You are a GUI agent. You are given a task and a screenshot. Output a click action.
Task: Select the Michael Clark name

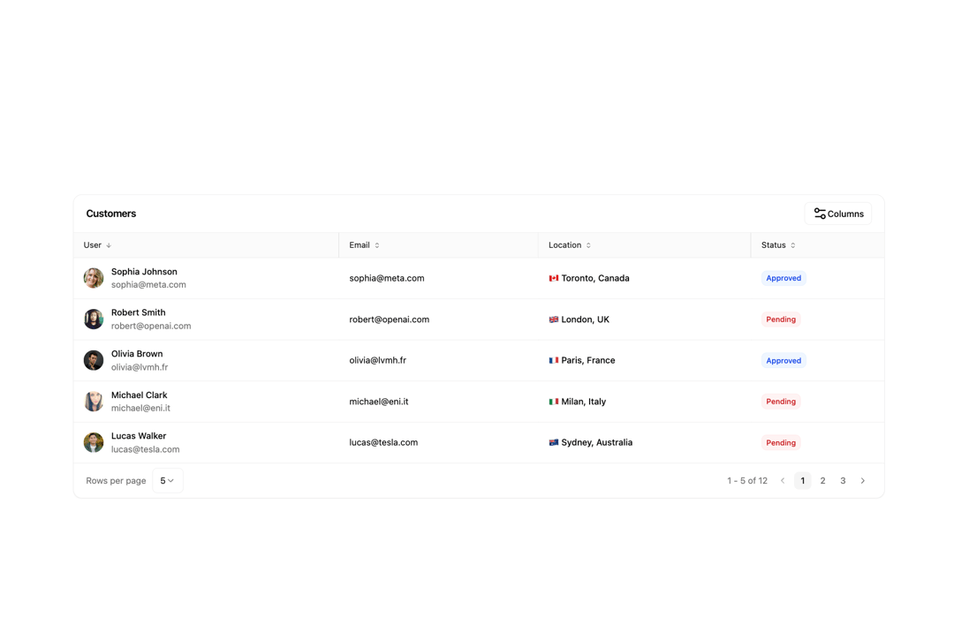pyautogui.click(x=140, y=395)
